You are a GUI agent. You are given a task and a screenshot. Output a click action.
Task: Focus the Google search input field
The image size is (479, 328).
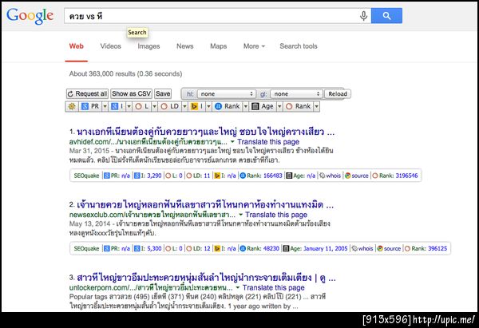pyautogui.click(x=211, y=16)
